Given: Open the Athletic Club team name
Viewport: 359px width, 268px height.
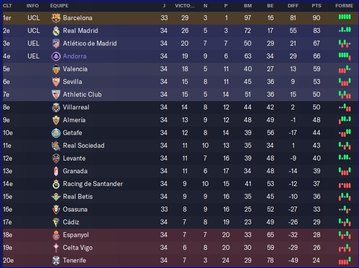Looking at the screenshot, I should click(82, 94).
